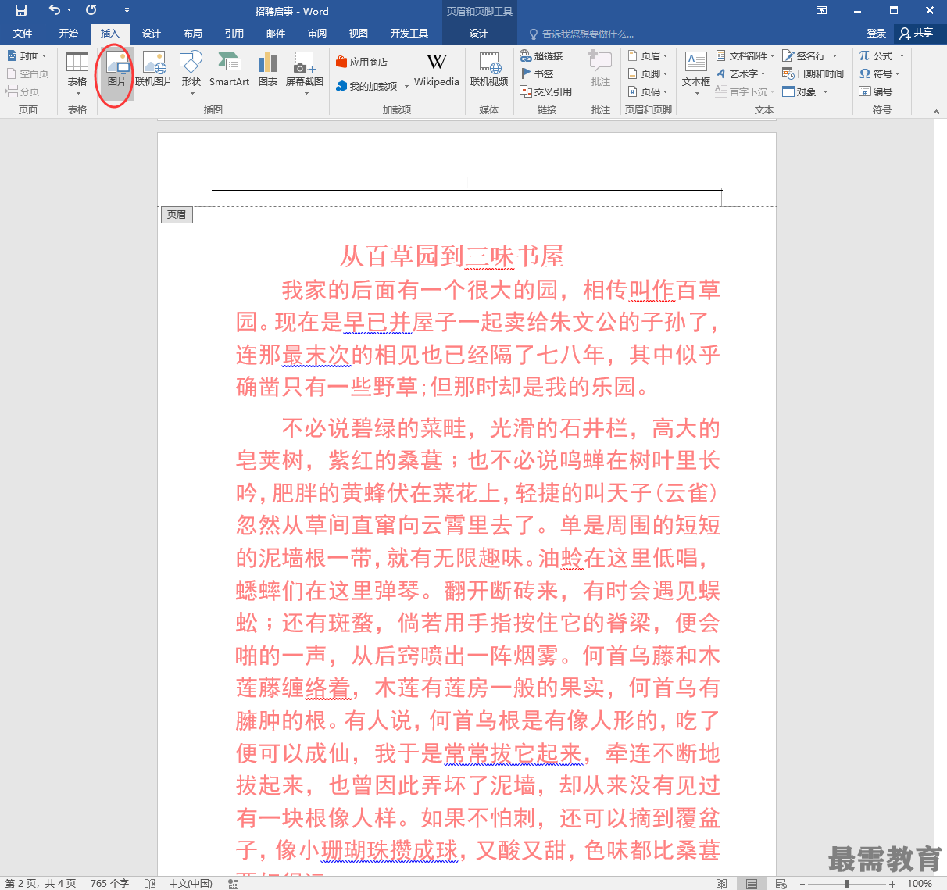
Task: Click the Wikipedia add-in icon
Action: [437, 70]
